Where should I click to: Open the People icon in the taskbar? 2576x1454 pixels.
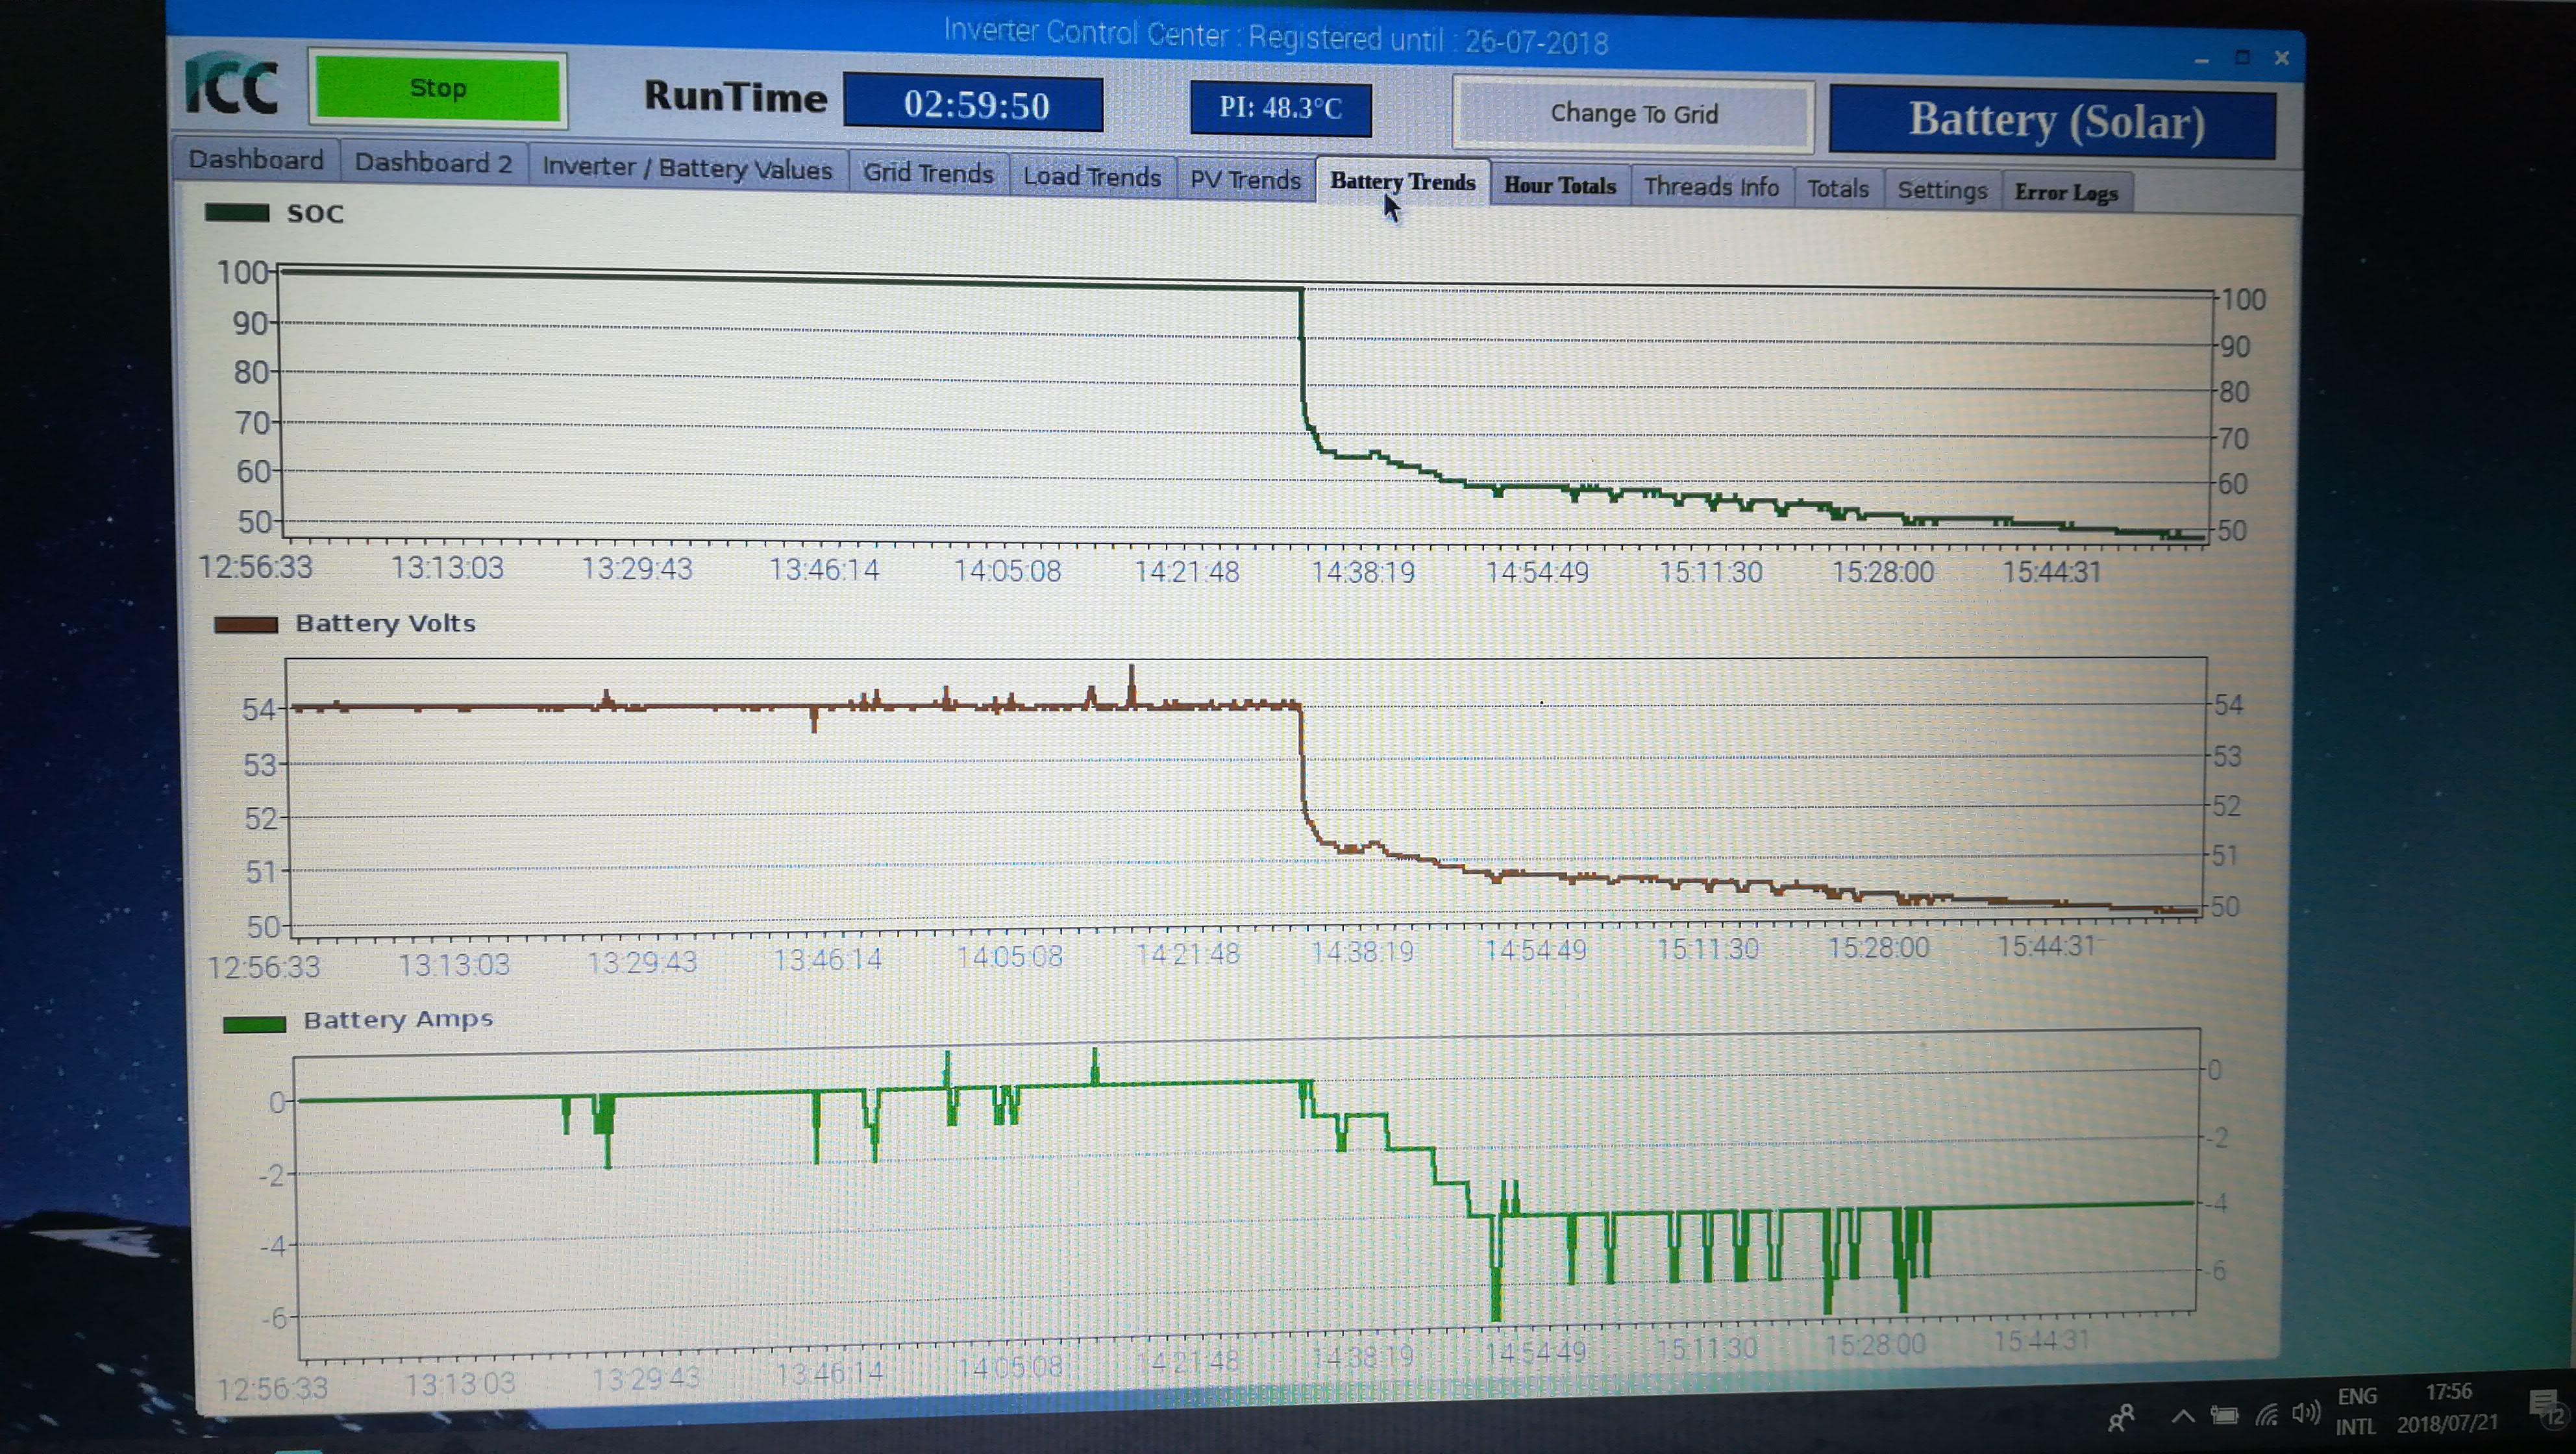2120,1417
